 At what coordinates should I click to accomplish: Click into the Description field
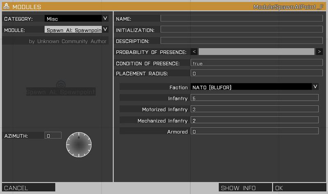[x=241, y=41]
